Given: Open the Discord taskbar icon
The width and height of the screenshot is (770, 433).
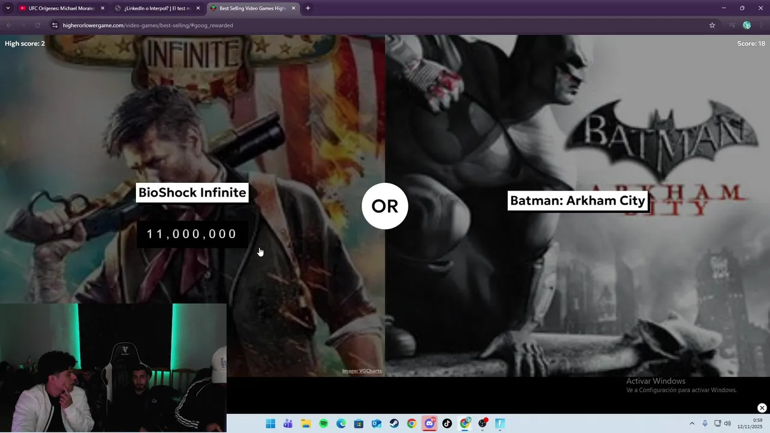Looking at the screenshot, I should click(x=430, y=423).
